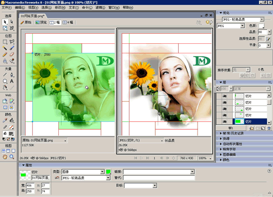The height and width of the screenshot is (197, 273).
Task: Open the quality value dropdown
Action: (269, 32)
